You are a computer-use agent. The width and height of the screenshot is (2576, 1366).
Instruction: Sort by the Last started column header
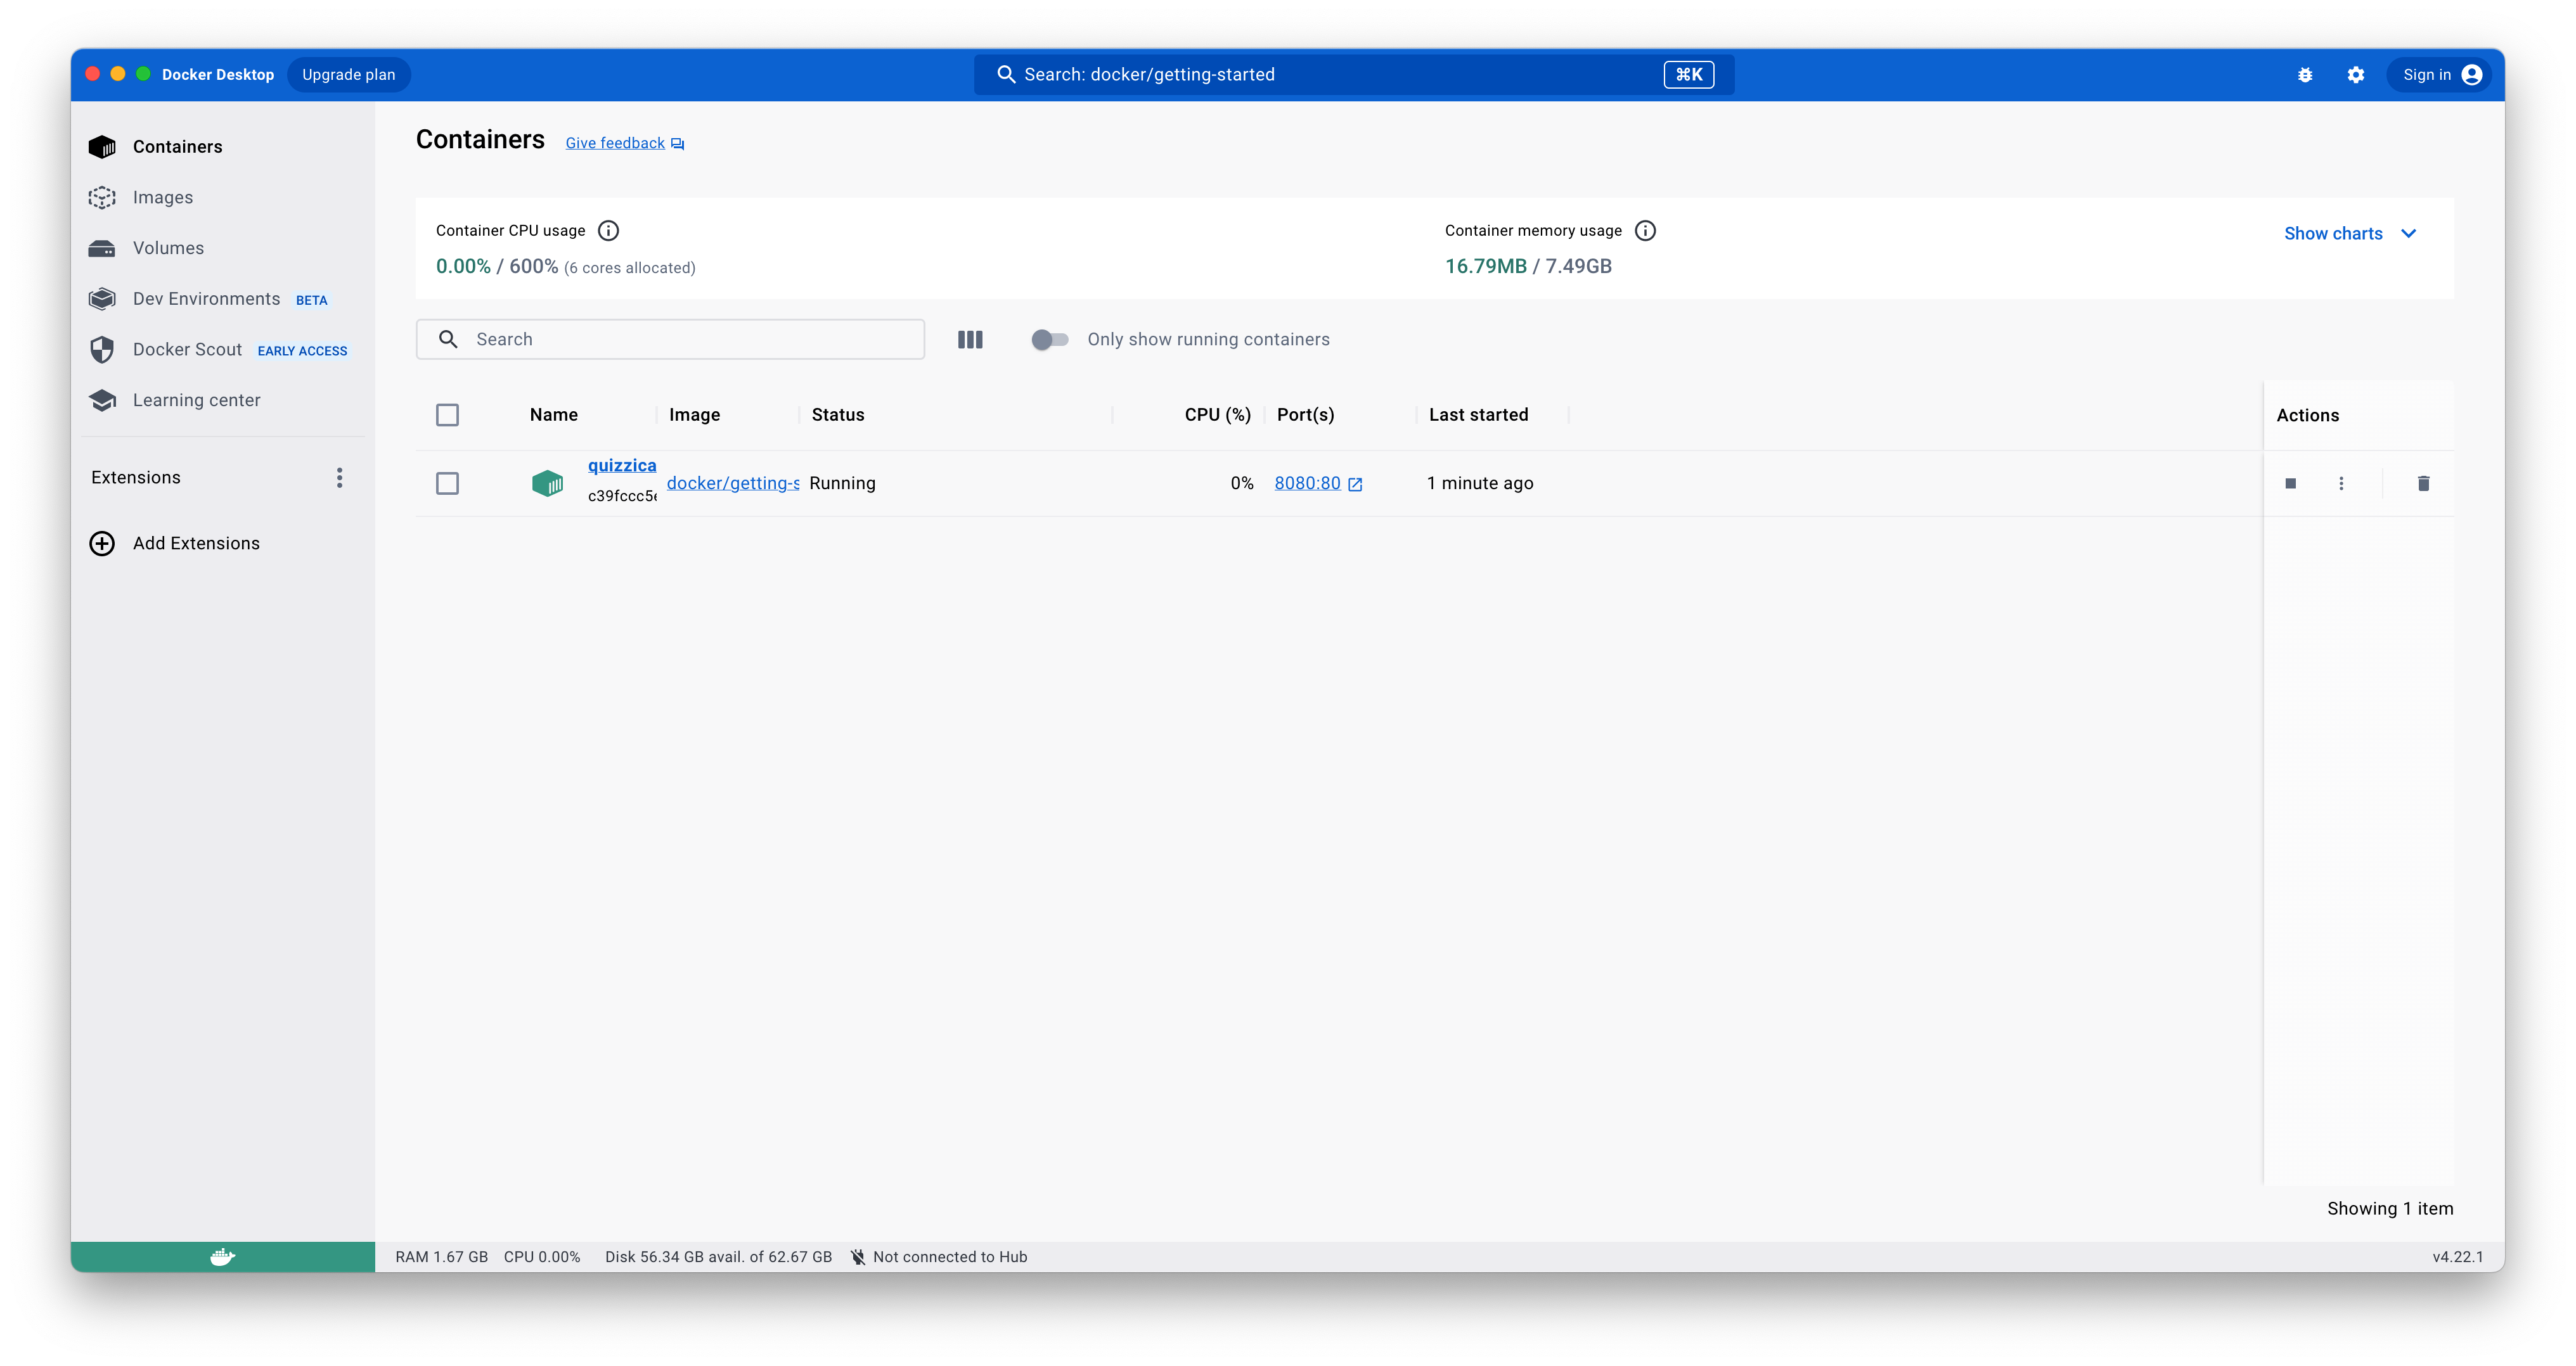pyautogui.click(x=1478, y=415)
